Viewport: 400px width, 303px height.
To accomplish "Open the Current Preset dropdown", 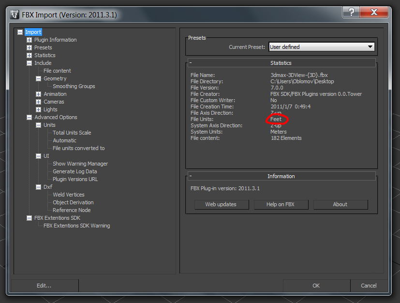I will [322, 47].
